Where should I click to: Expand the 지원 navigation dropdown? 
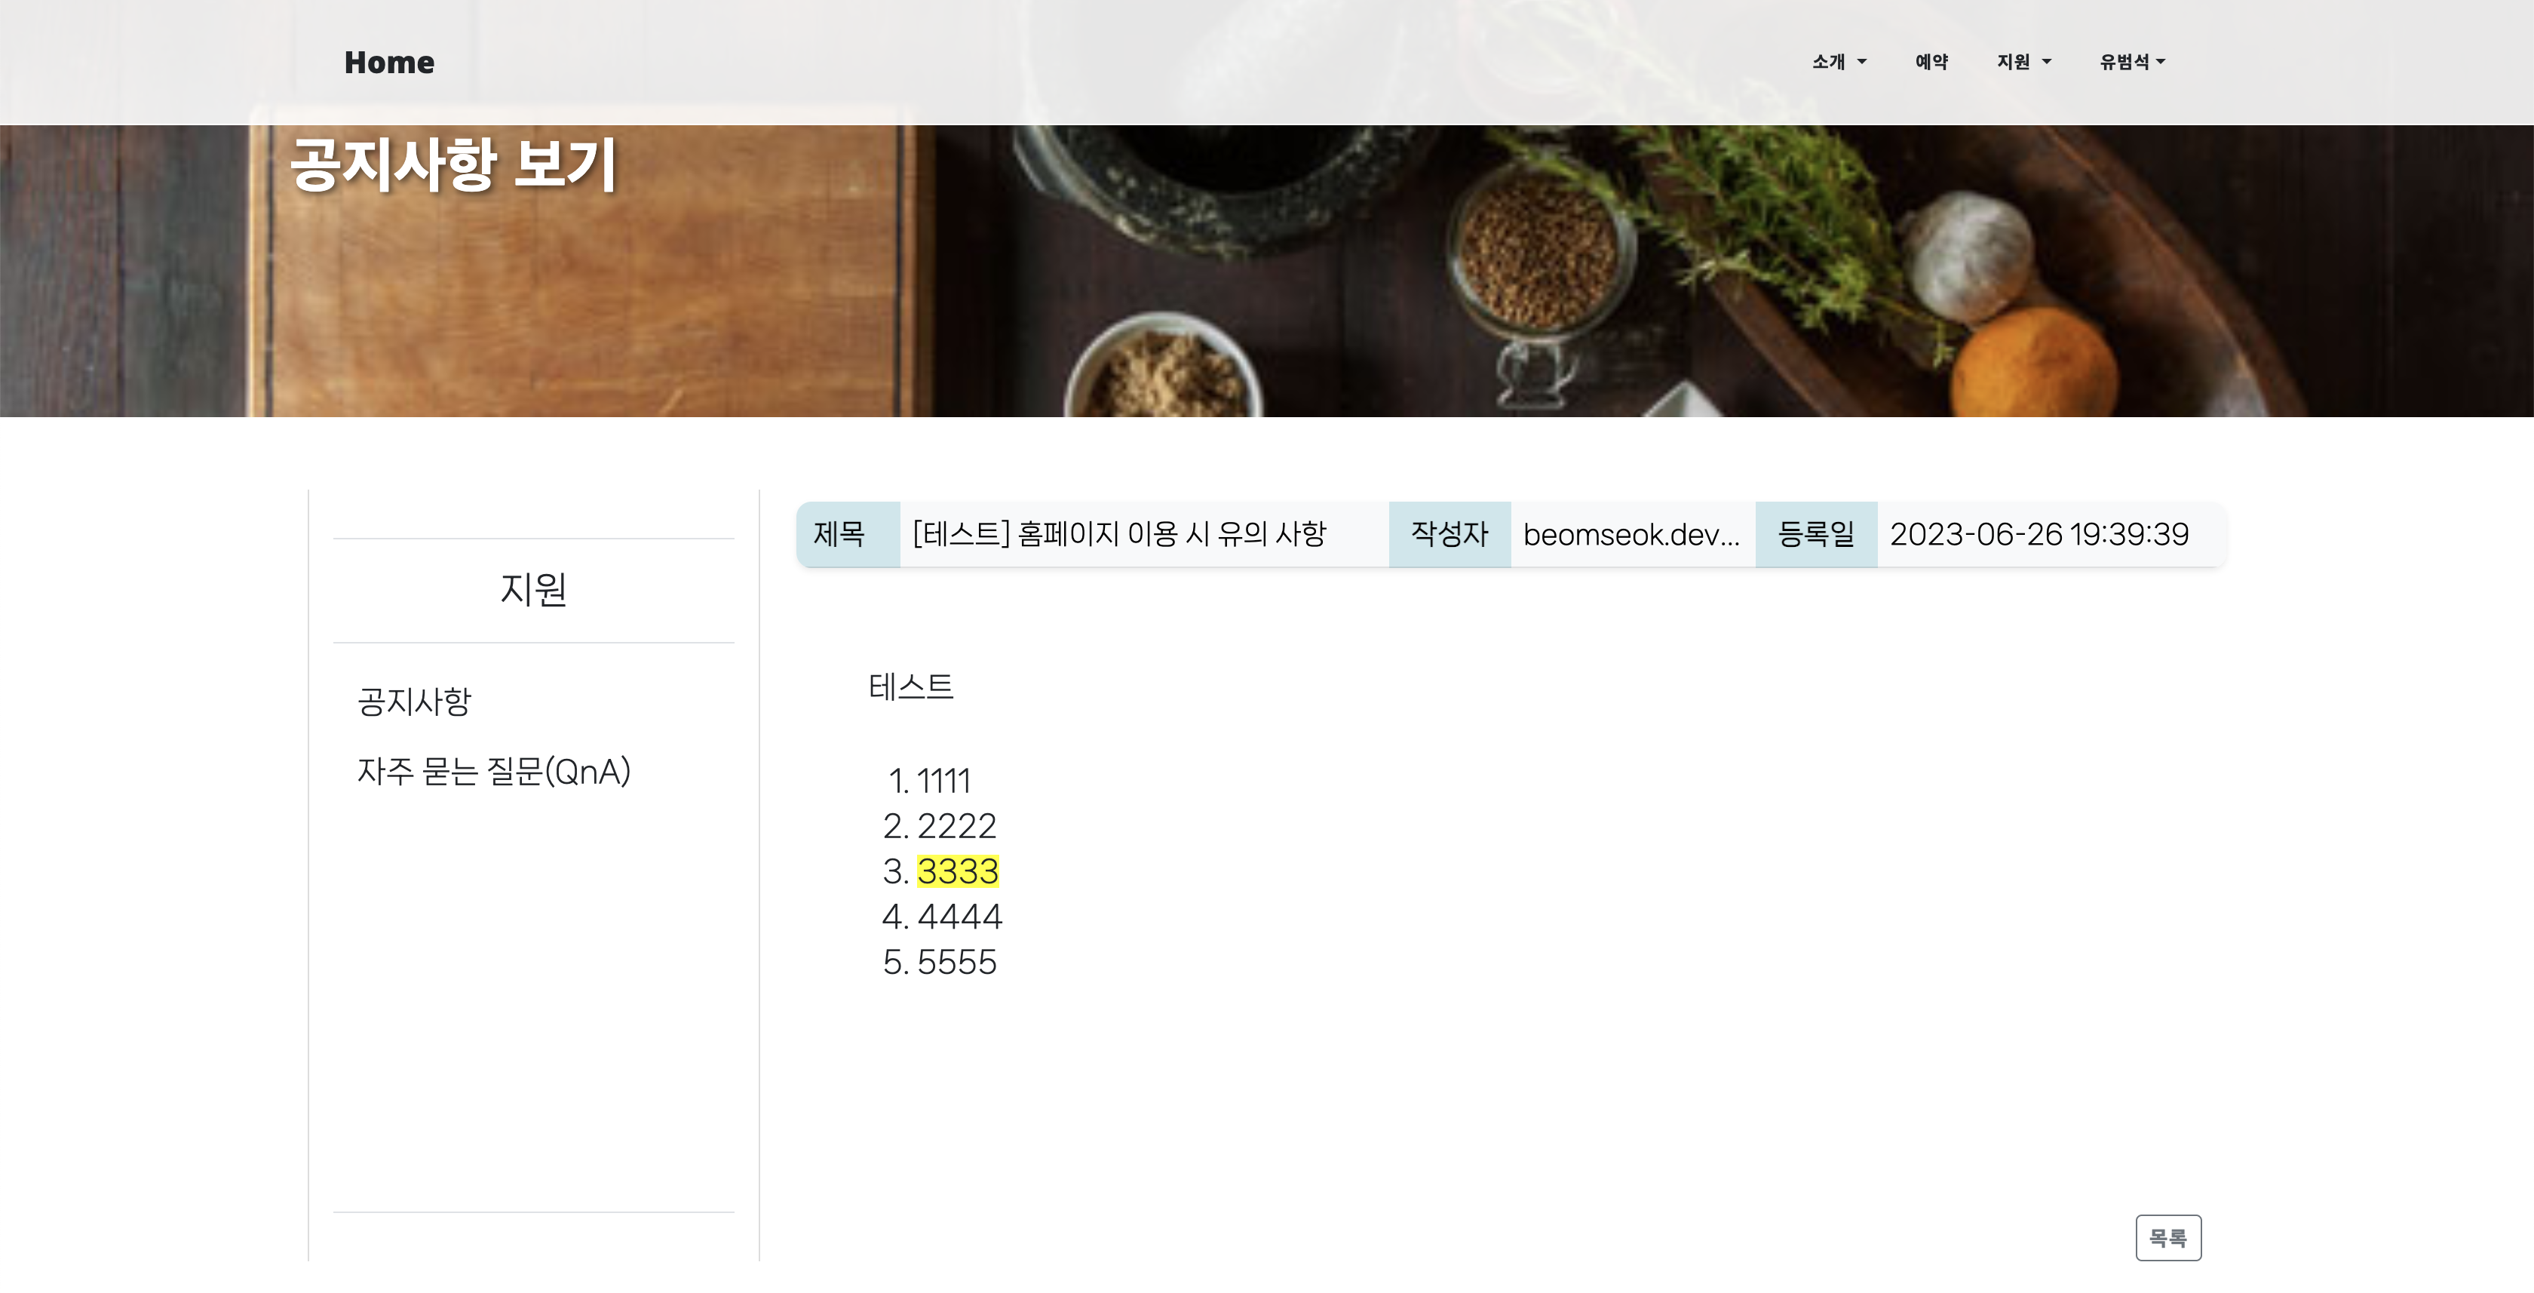tap(2023, 62)
